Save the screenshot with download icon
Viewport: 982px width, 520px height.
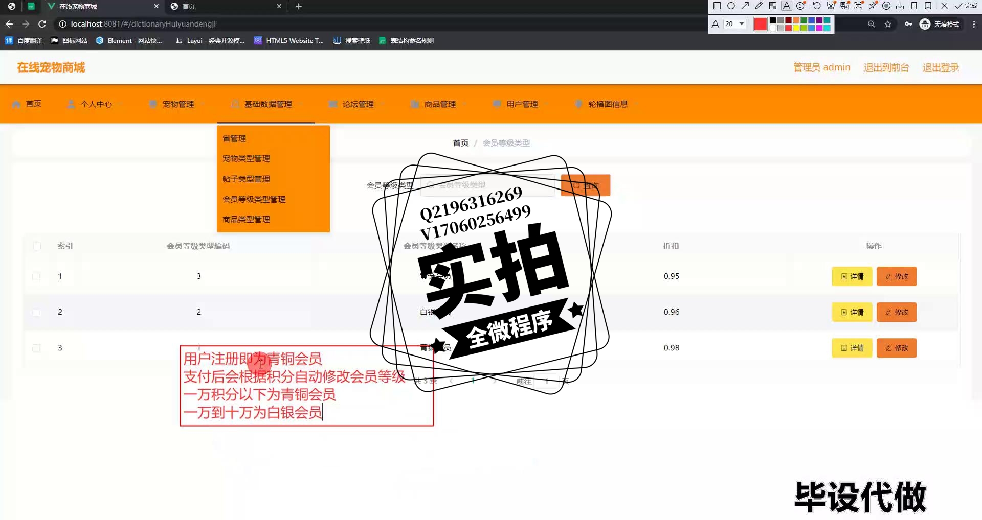[900, 6]
